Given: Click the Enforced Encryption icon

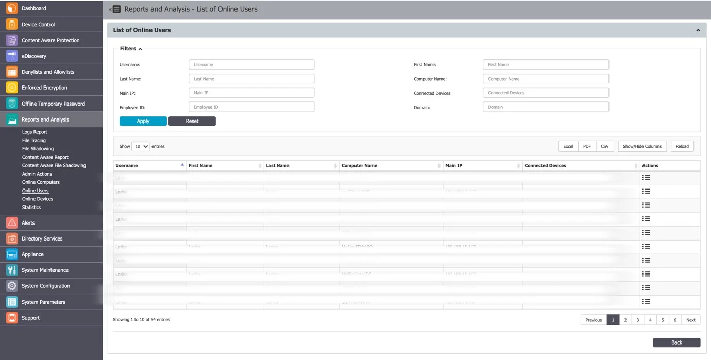Looking at the screenshot, I should pos(12,88).
